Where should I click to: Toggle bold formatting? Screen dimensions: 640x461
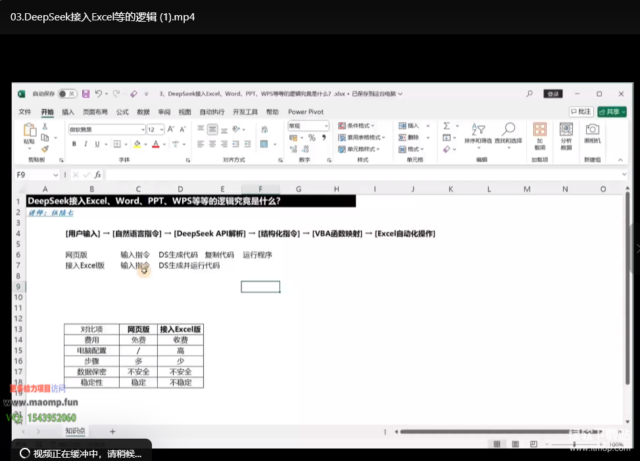pyautogui.click(x=74, y=144)
